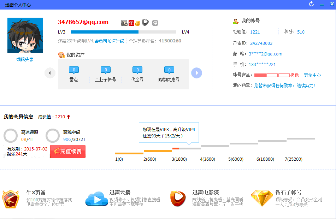336x219 pixels.
Task: Click the 迅雷ID number 242743003
Action: 261,43
